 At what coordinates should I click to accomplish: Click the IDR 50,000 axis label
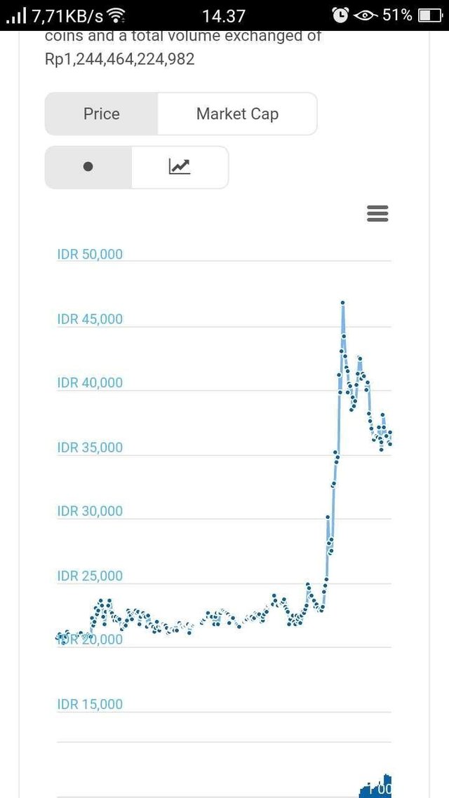[90, 254]
